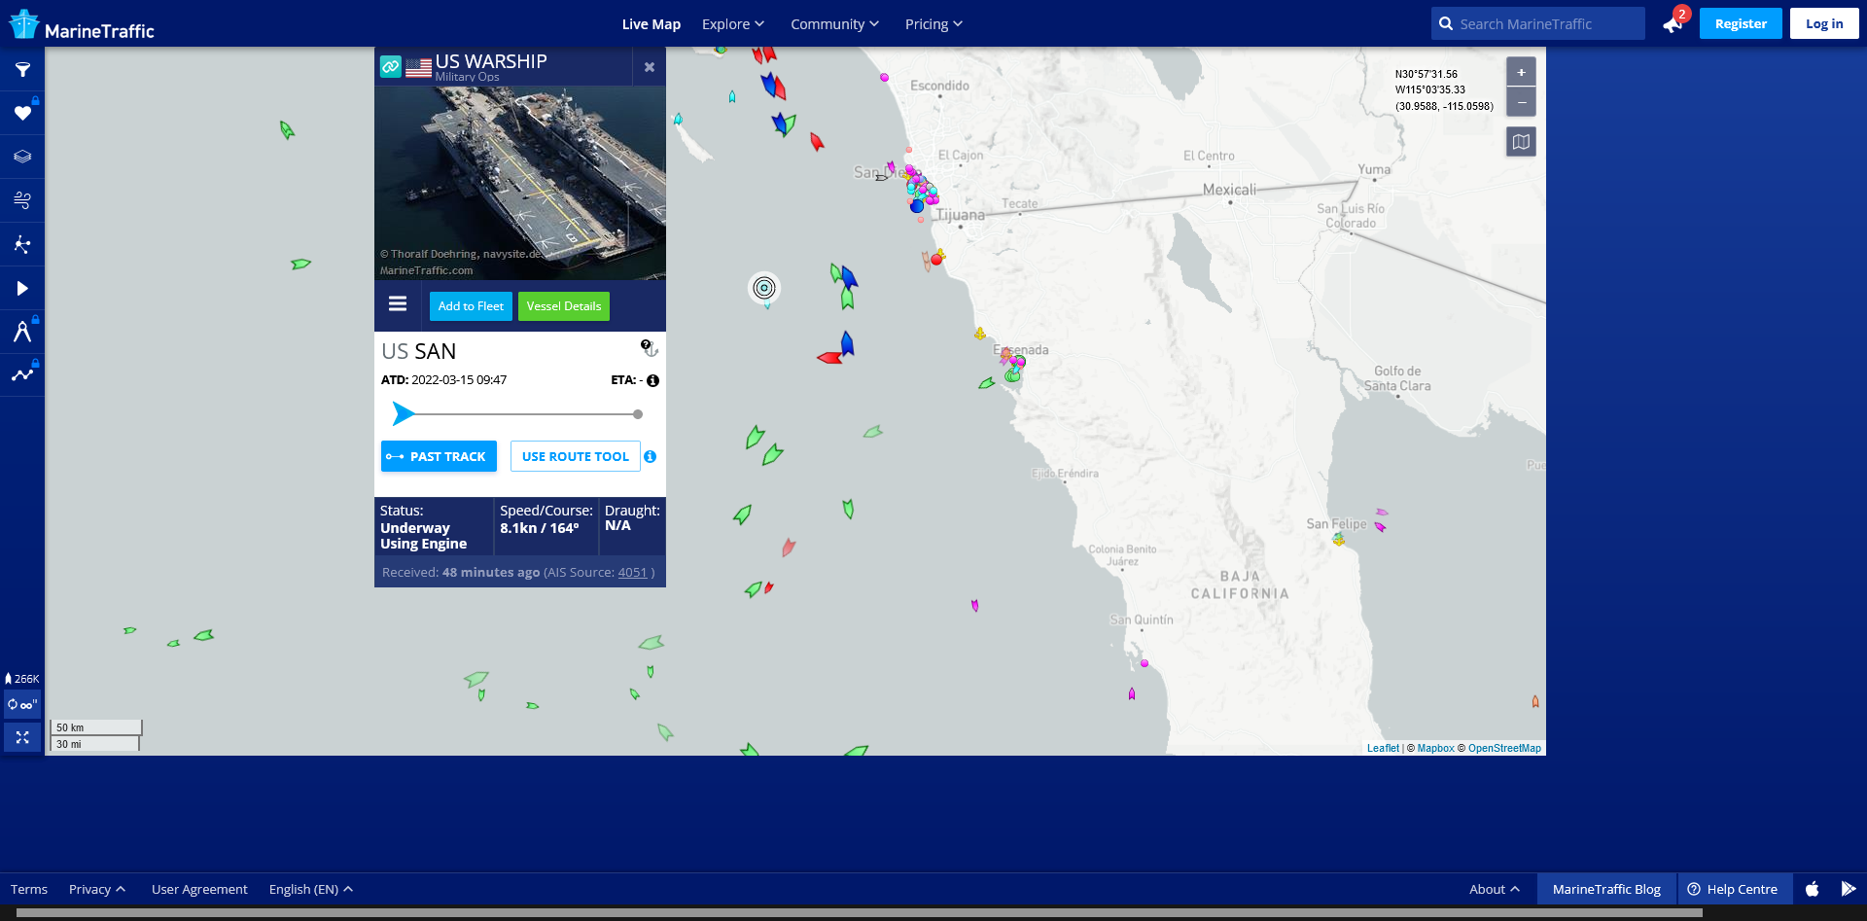Select the highlighted vessel target circle marker
The image size is (1867, 921).
tap(764, 288)
